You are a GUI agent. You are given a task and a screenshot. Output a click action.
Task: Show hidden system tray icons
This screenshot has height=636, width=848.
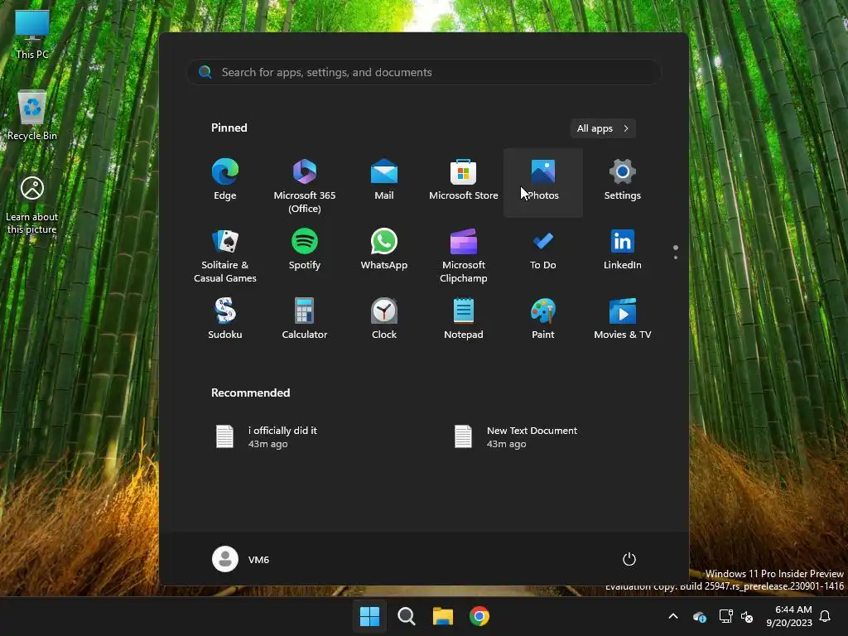[x=673, y=616]
